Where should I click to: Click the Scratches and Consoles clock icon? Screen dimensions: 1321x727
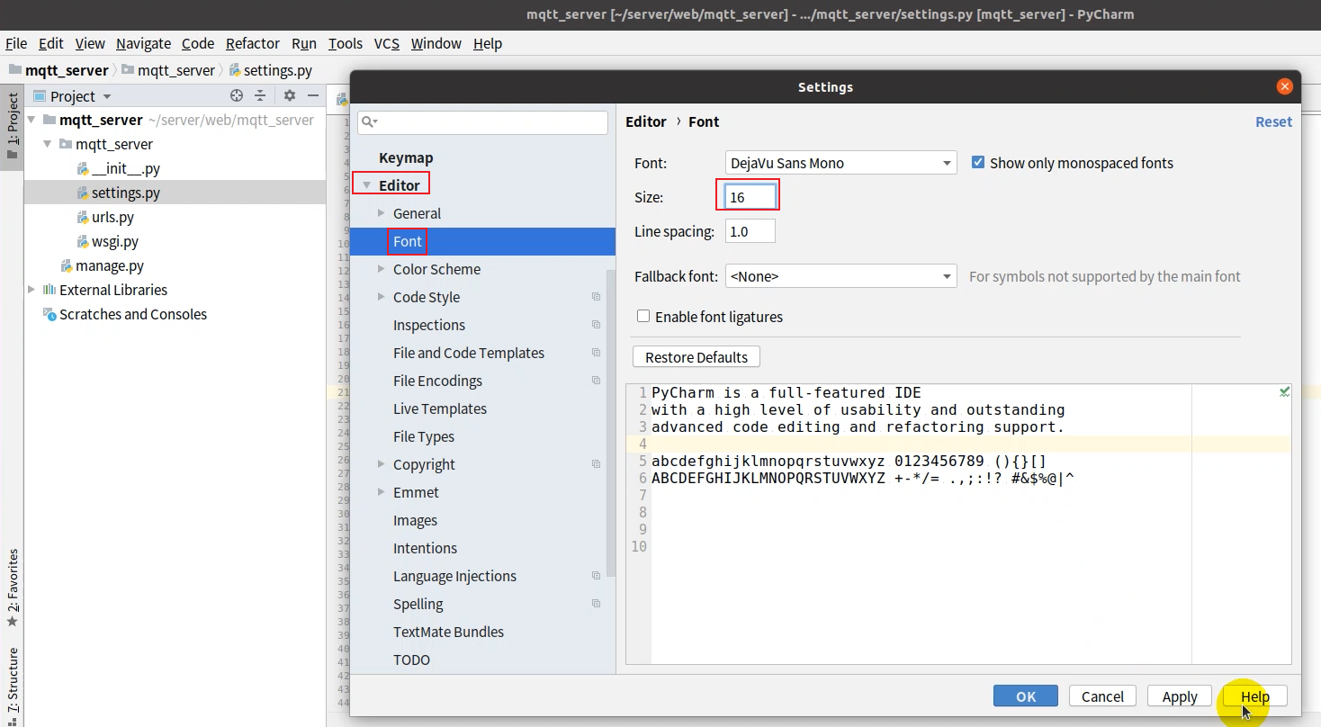point(49,314)
